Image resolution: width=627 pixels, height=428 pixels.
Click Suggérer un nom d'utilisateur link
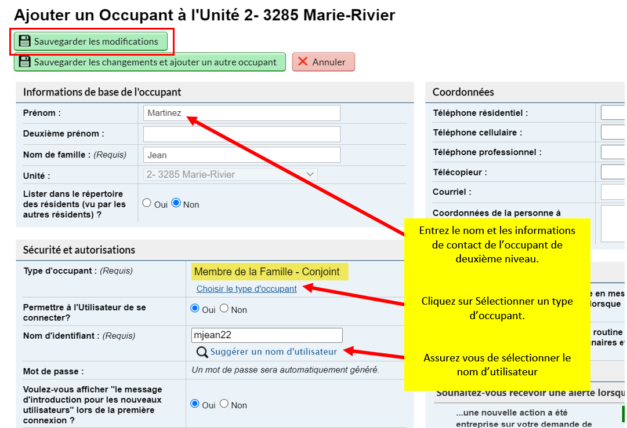274,352
